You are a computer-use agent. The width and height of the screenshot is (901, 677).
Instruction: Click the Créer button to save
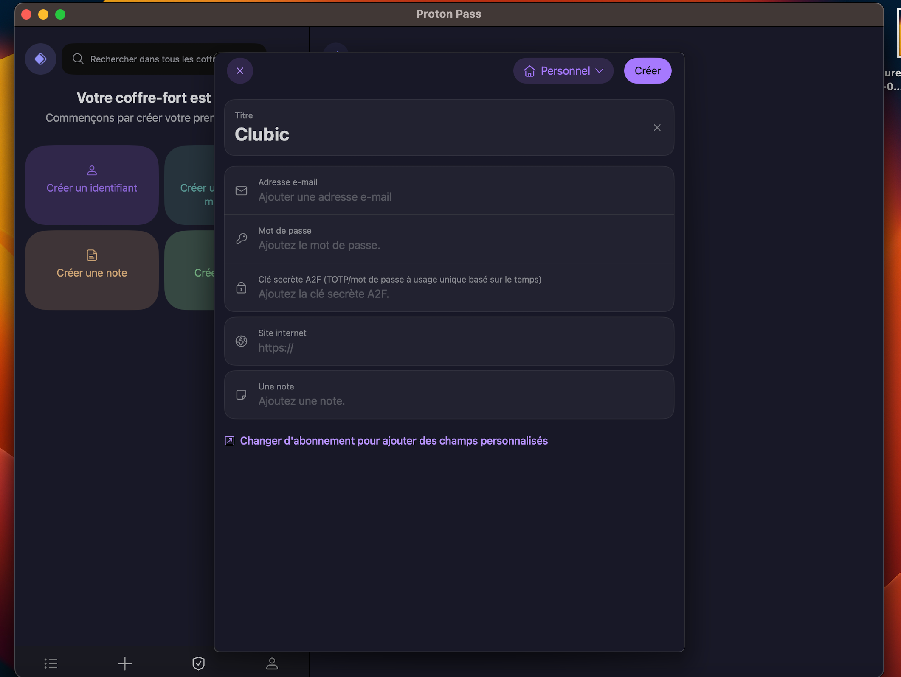648,71
